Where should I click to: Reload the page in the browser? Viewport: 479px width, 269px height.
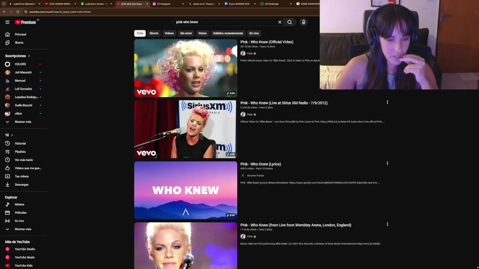(18, 12)
